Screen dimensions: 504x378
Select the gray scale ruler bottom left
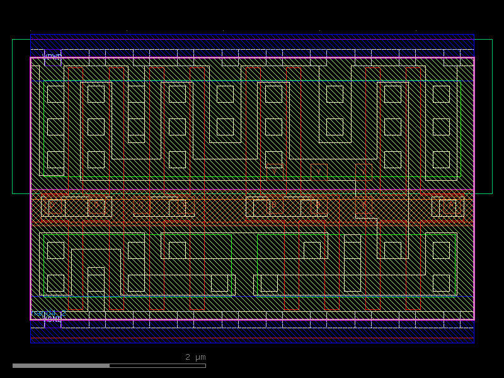60,364
